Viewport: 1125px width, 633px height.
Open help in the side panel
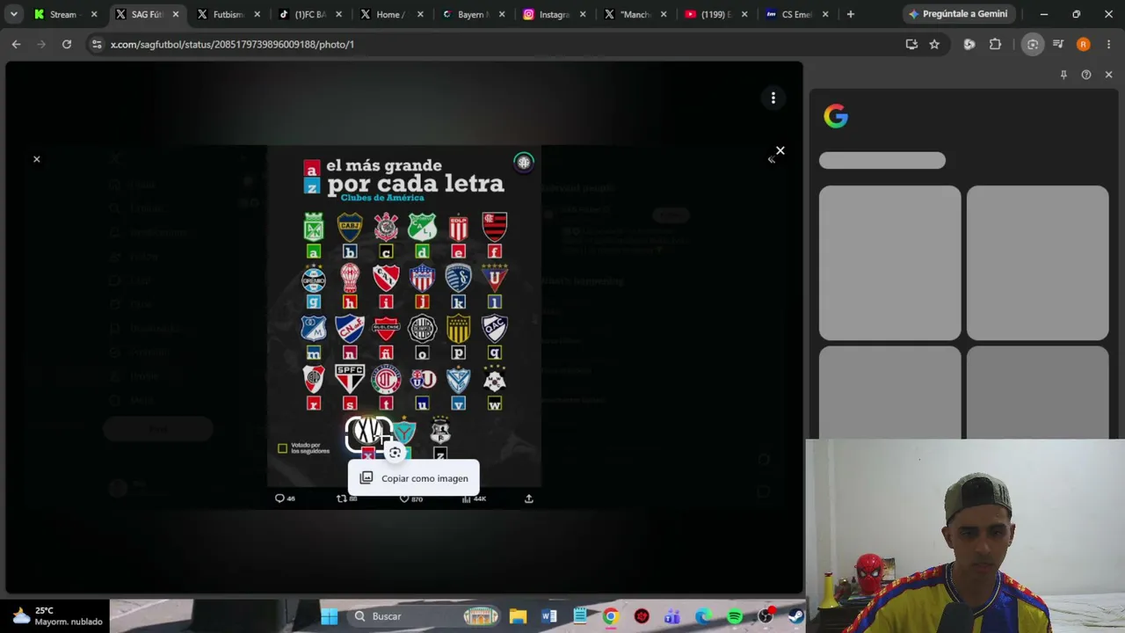tap(1086, 75)
